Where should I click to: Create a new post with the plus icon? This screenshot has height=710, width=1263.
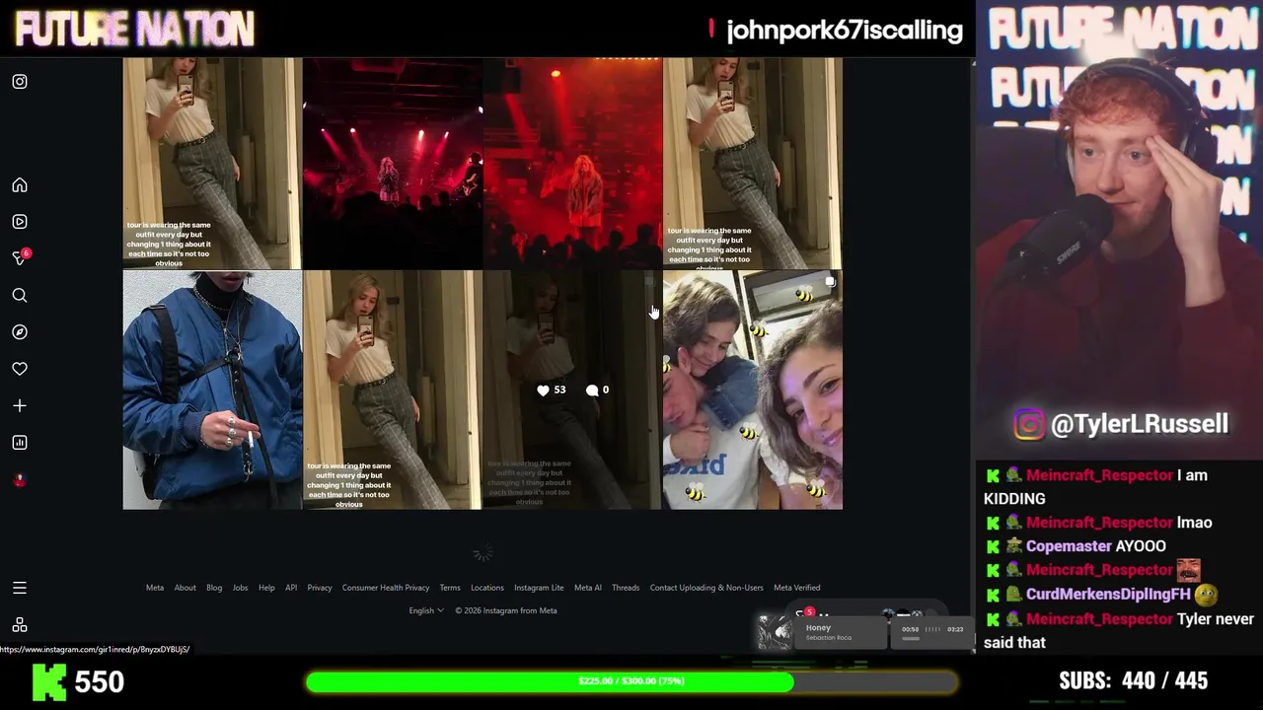point(20,405)
